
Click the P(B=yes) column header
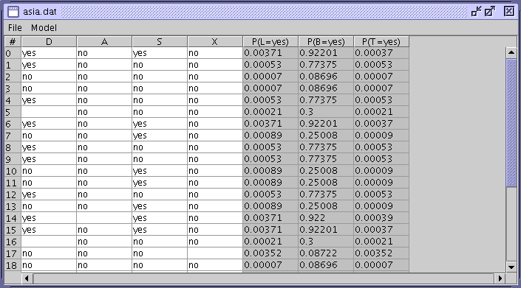point(326,42)
